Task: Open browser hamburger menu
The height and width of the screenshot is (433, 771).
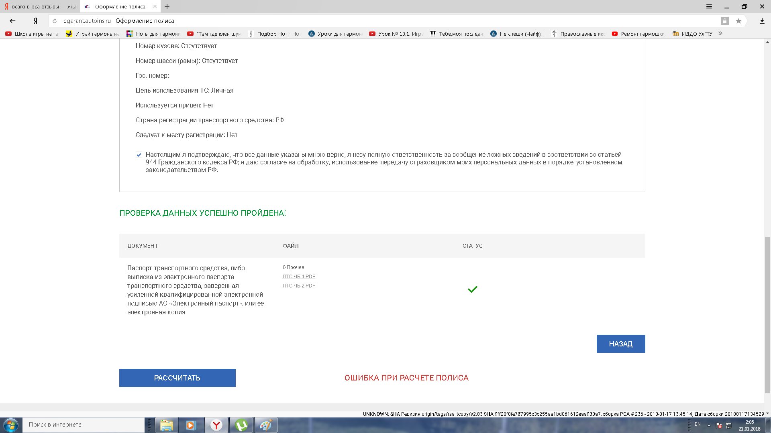Action: point(709,6)
